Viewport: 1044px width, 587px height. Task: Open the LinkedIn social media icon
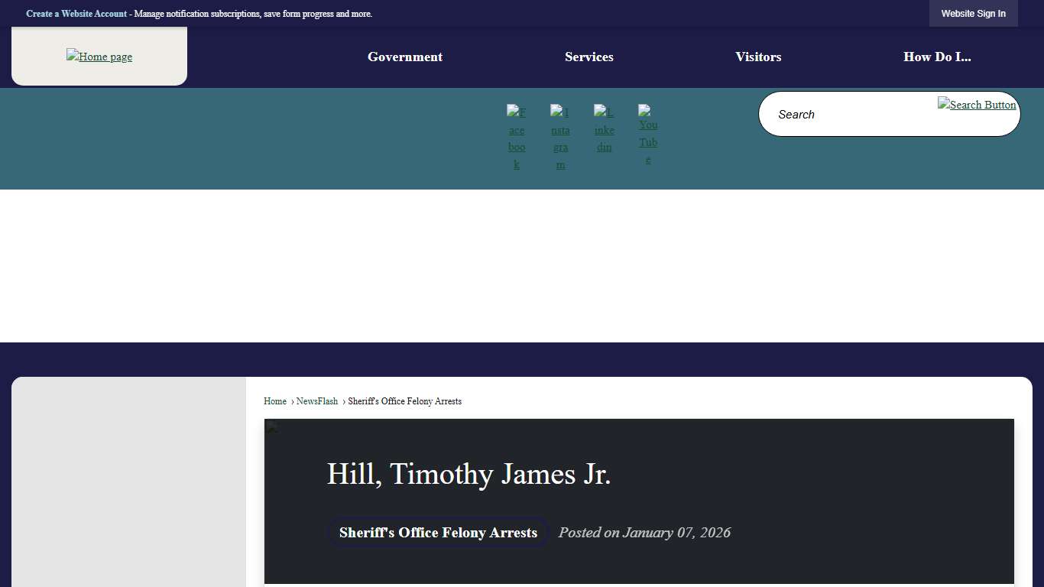point(604,130)
